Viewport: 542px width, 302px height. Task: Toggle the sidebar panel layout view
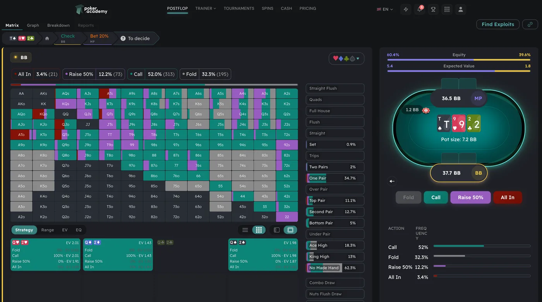[x=276, y=230]
